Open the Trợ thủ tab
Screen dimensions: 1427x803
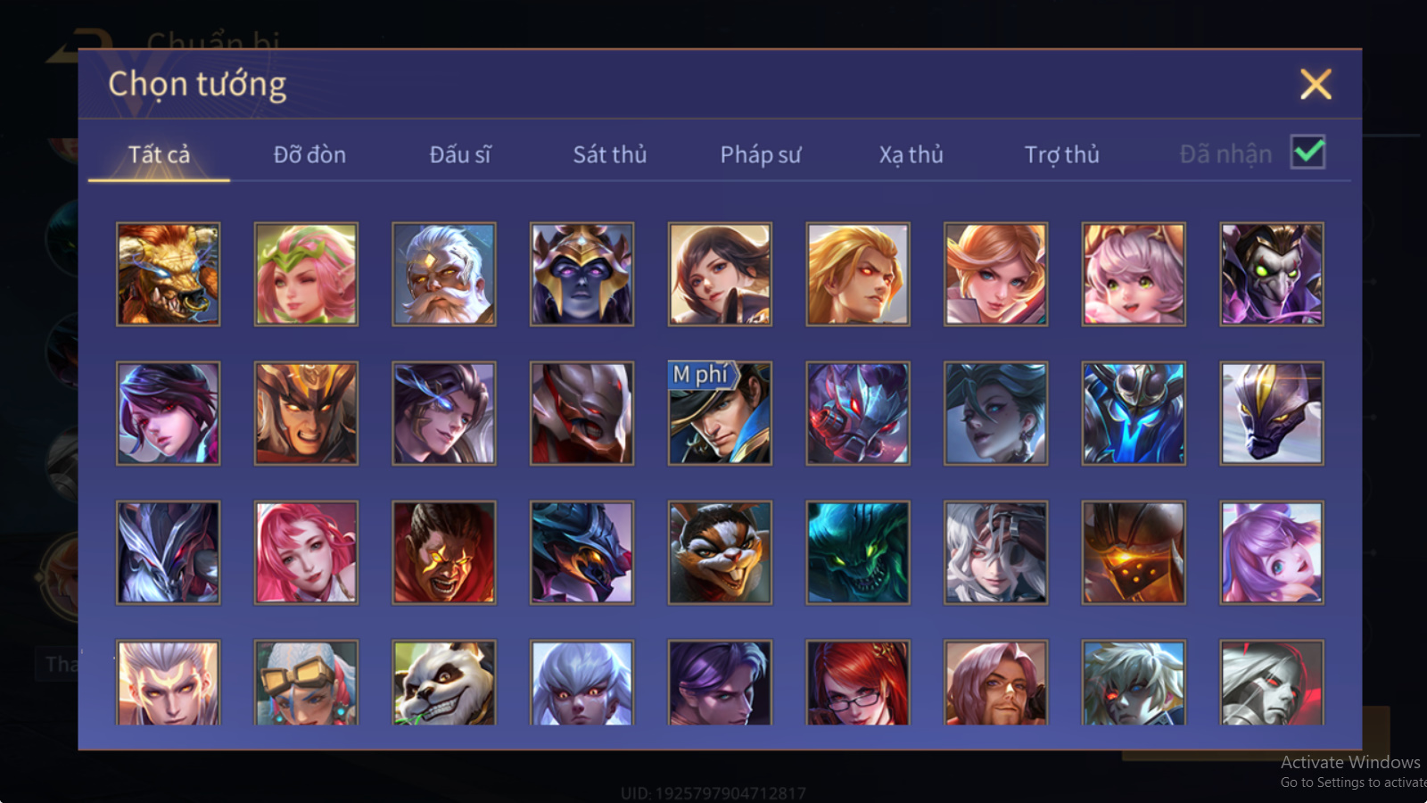click(x=1061, y=154)
